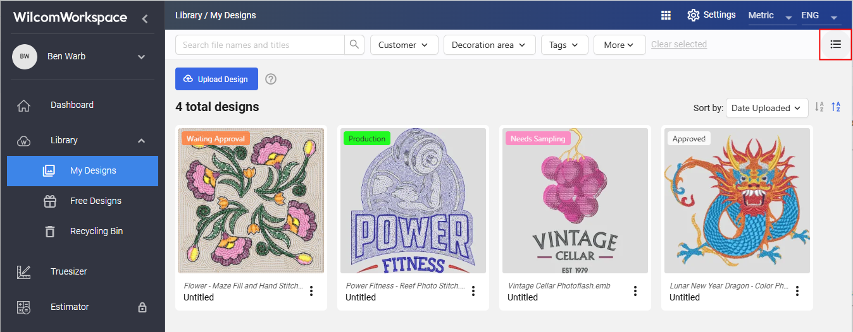This screenshot has height=332, width=853.
Task: Open the Sort by Date Uploaded dropdown
Action: tap(767, 108)
